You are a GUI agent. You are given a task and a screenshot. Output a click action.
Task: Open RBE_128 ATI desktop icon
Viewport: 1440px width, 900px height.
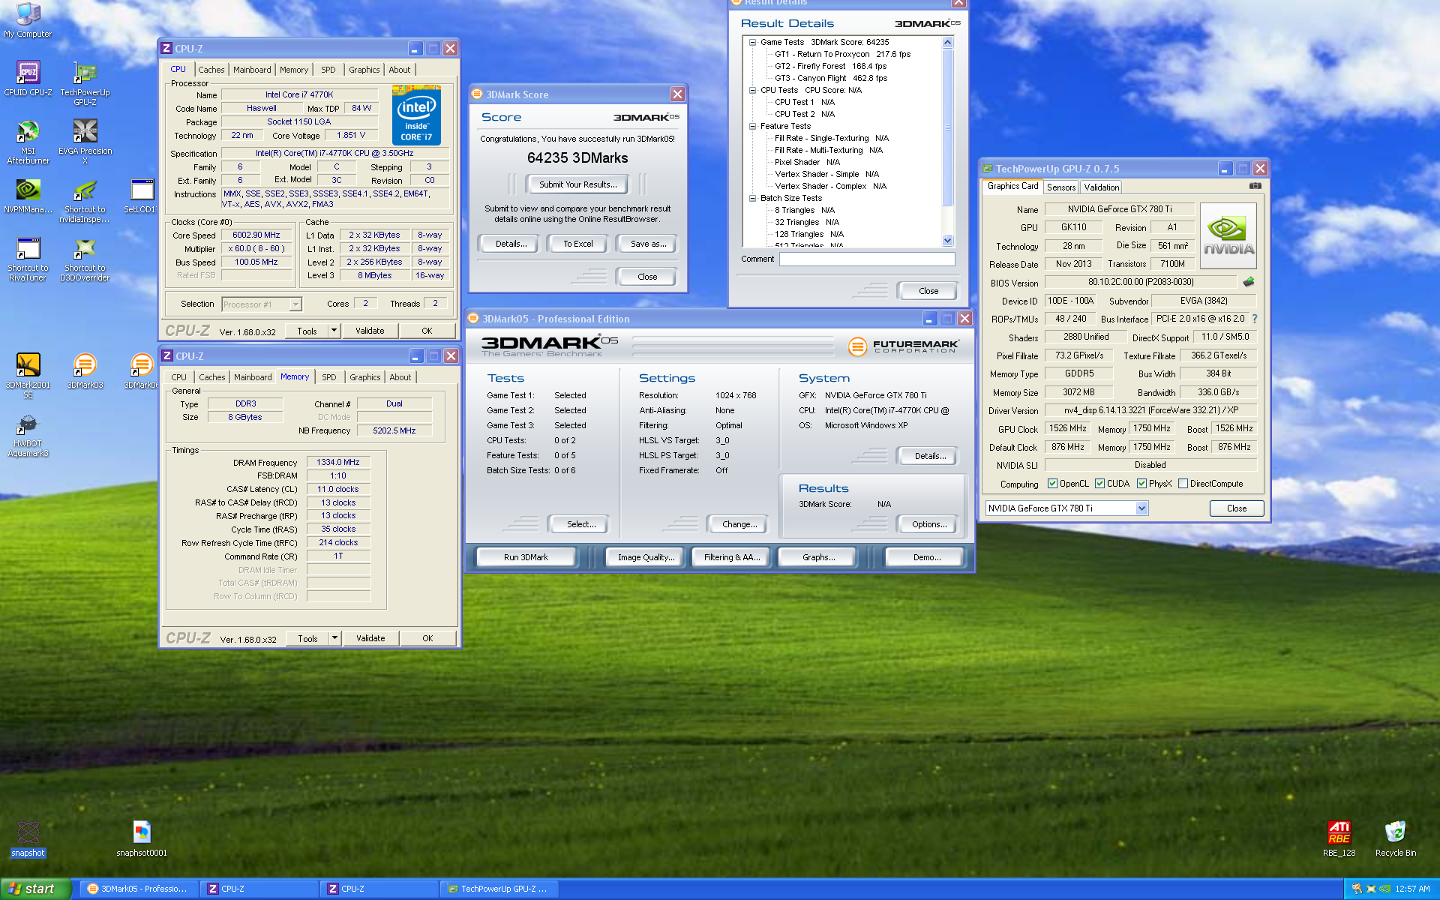pos(1339,838)
